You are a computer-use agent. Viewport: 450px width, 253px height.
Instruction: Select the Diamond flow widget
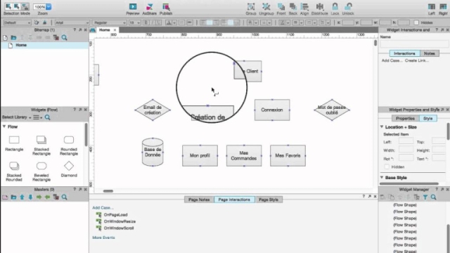[x=69, y=169]
